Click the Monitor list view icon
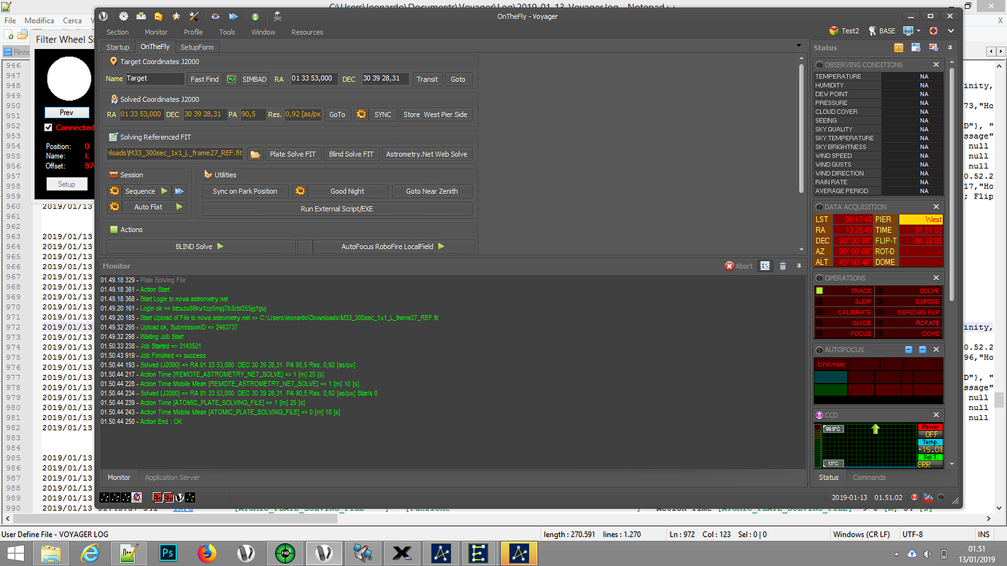 pos(765,266)
